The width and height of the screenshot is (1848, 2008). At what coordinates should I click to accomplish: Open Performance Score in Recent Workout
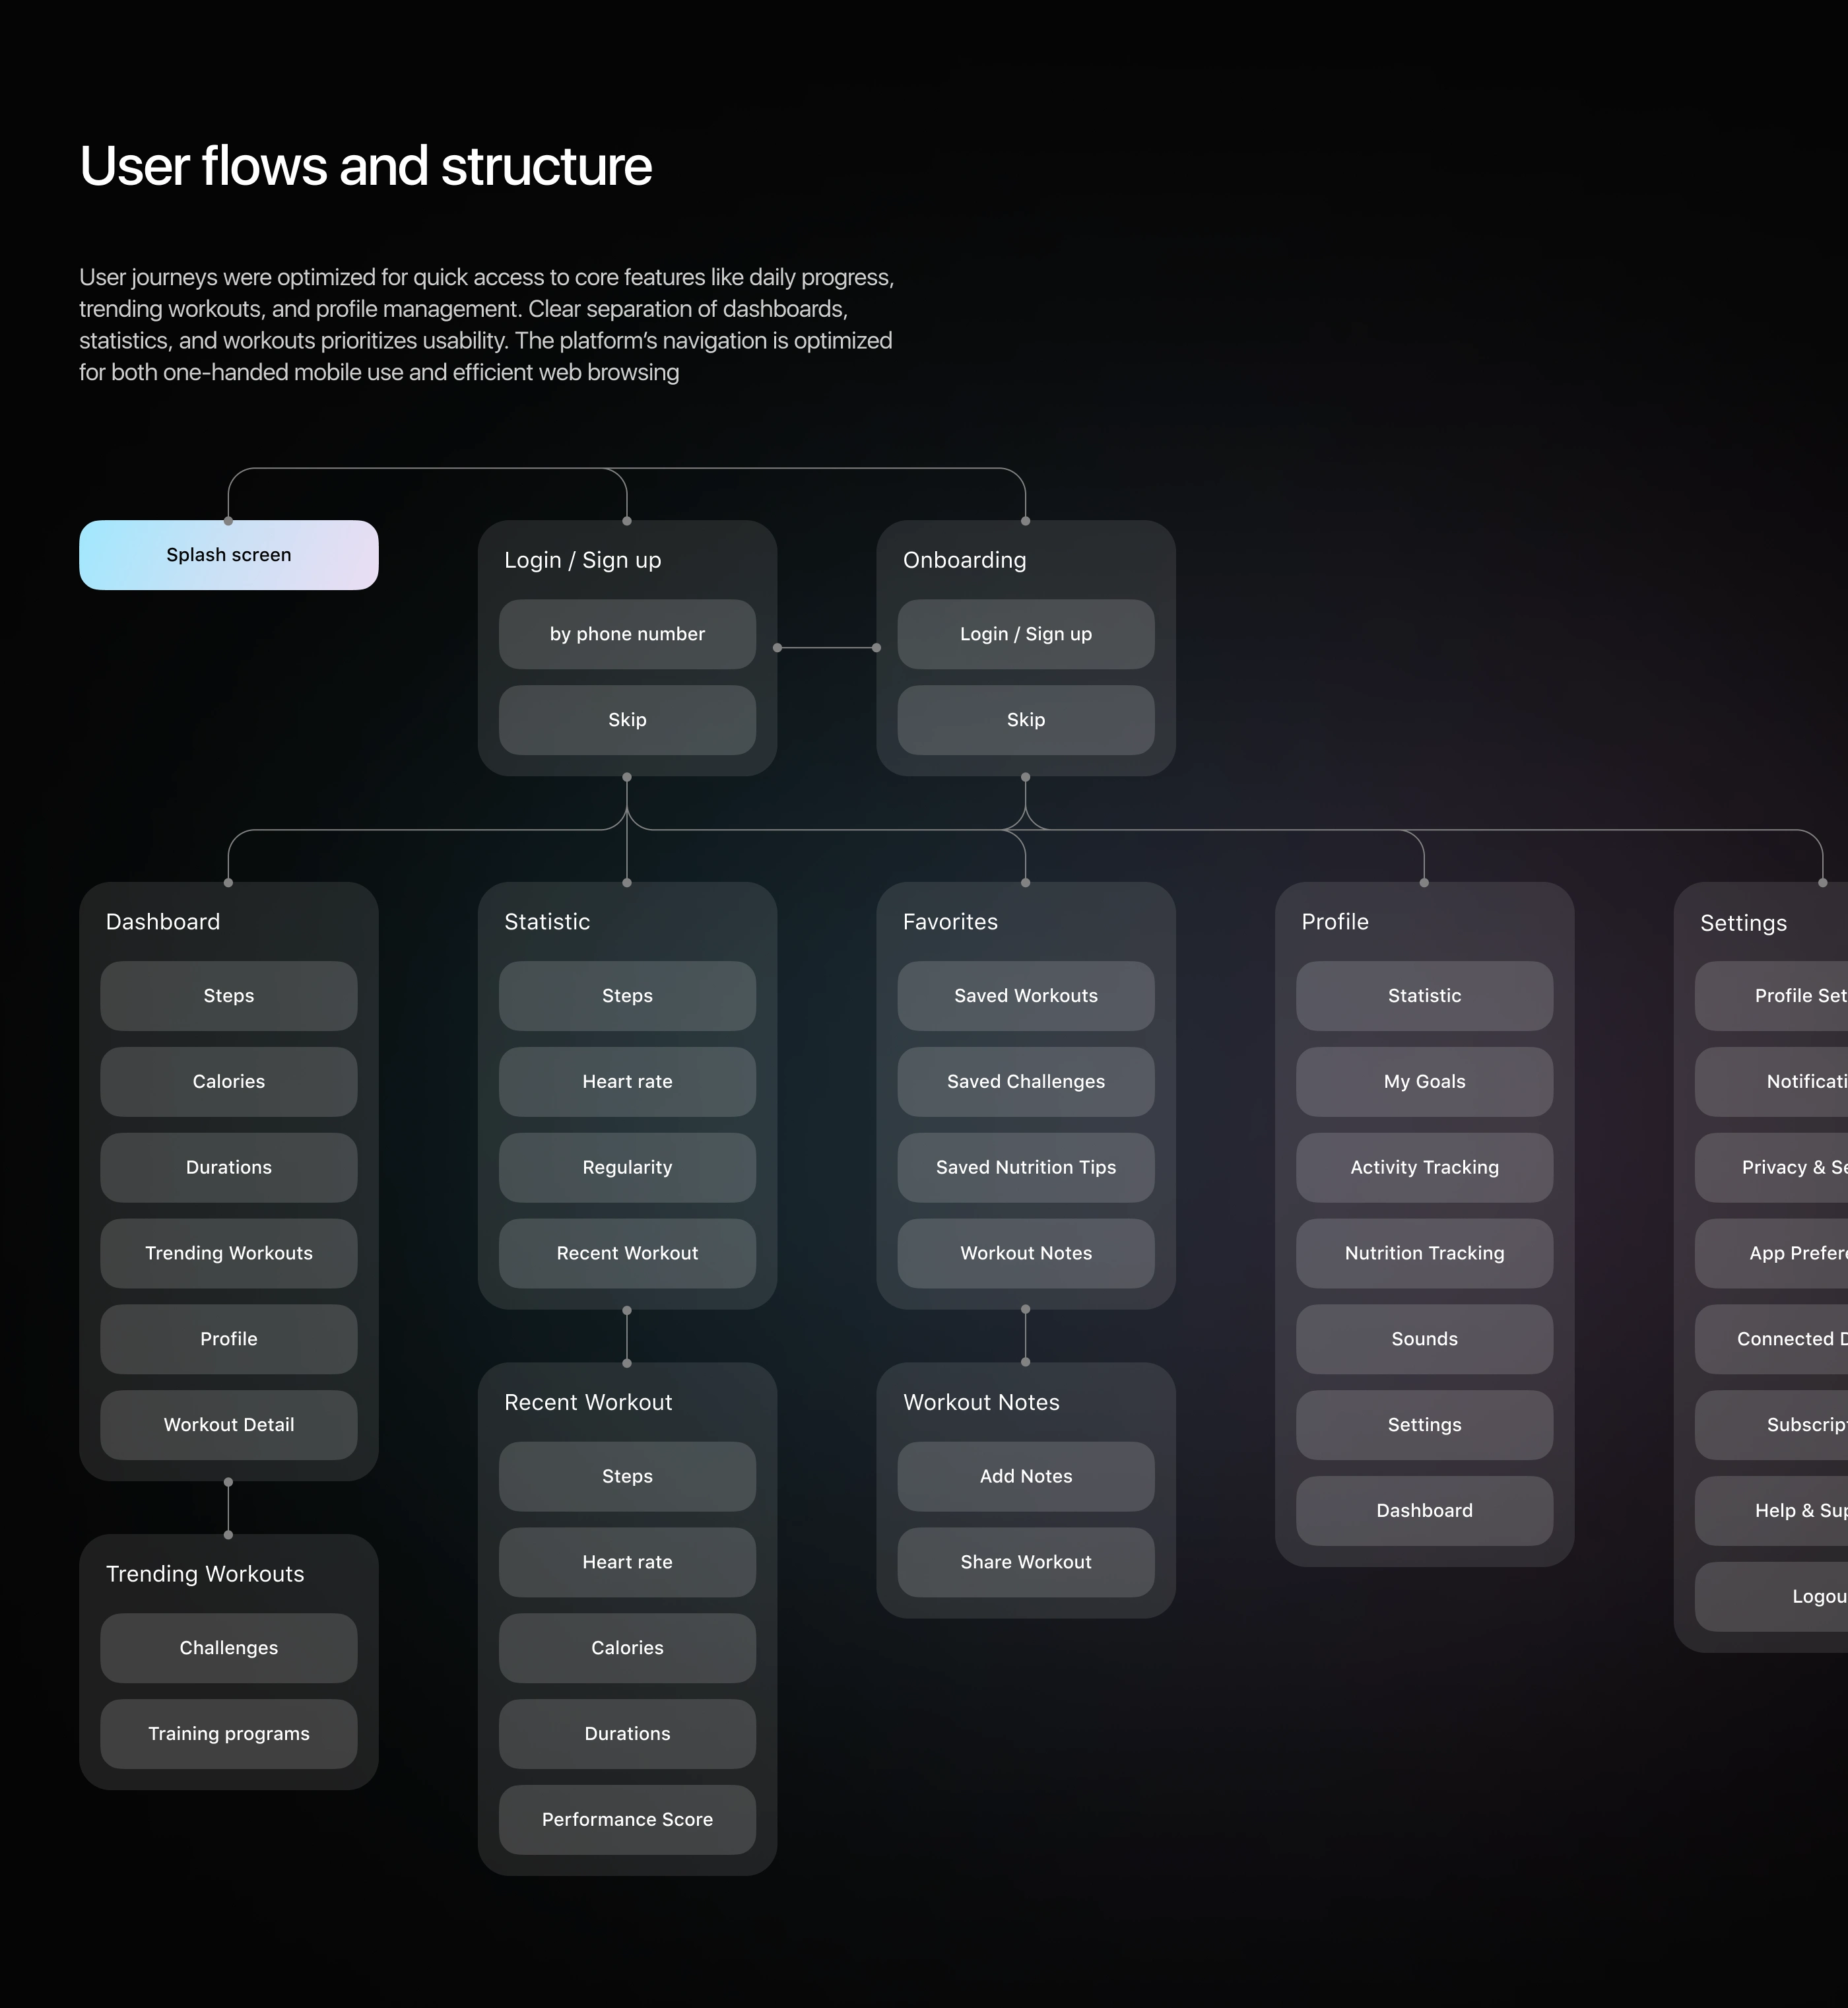[627, 1820]
